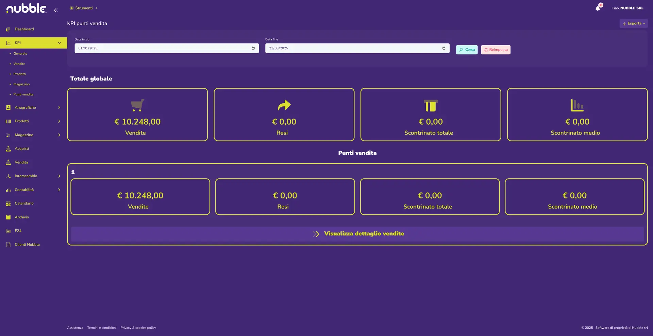Open the Esporta dropdown
The height and width of the screenshot is (336, 653).
pos(634,23)
